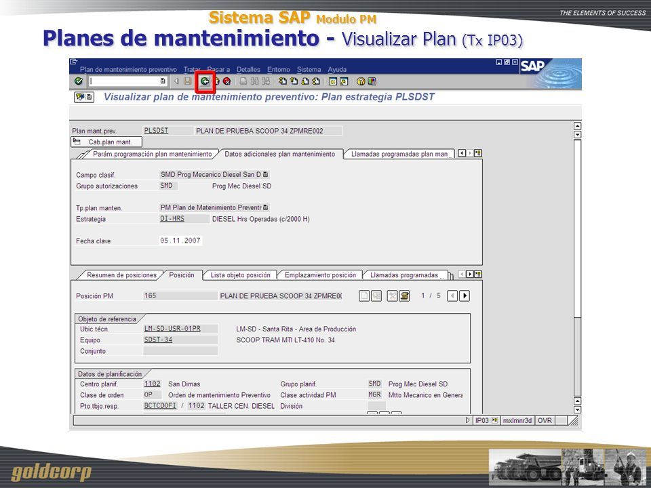Image resolution: width=651 pixels, height=488 pixels.
Task: Open the Entorno menu
Action: point(278,69)
